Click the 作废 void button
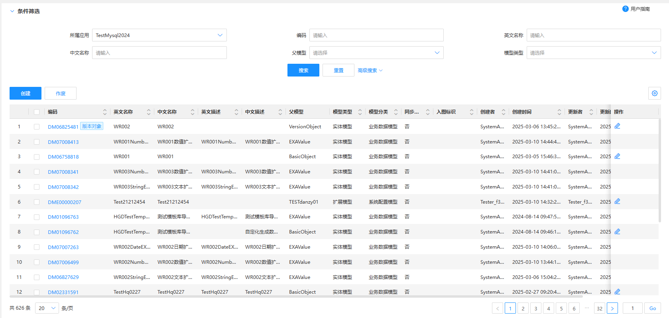 tap(61, 93)
